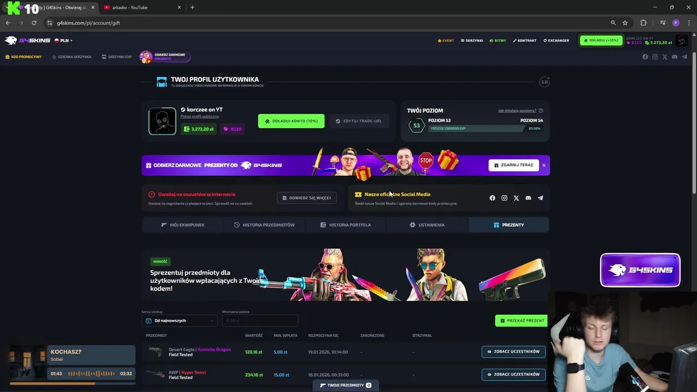Switch to HISTORIA PORTFELA tab

pyautogui.click(x=346, y=225)
